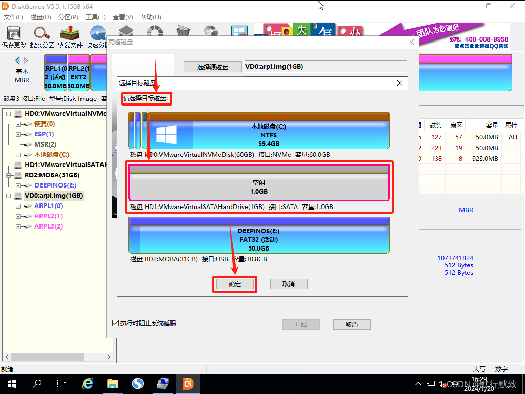Open the Windows Start menu
Screen dimensions: 525x394
pyautogui.click(x=12, y=384)
